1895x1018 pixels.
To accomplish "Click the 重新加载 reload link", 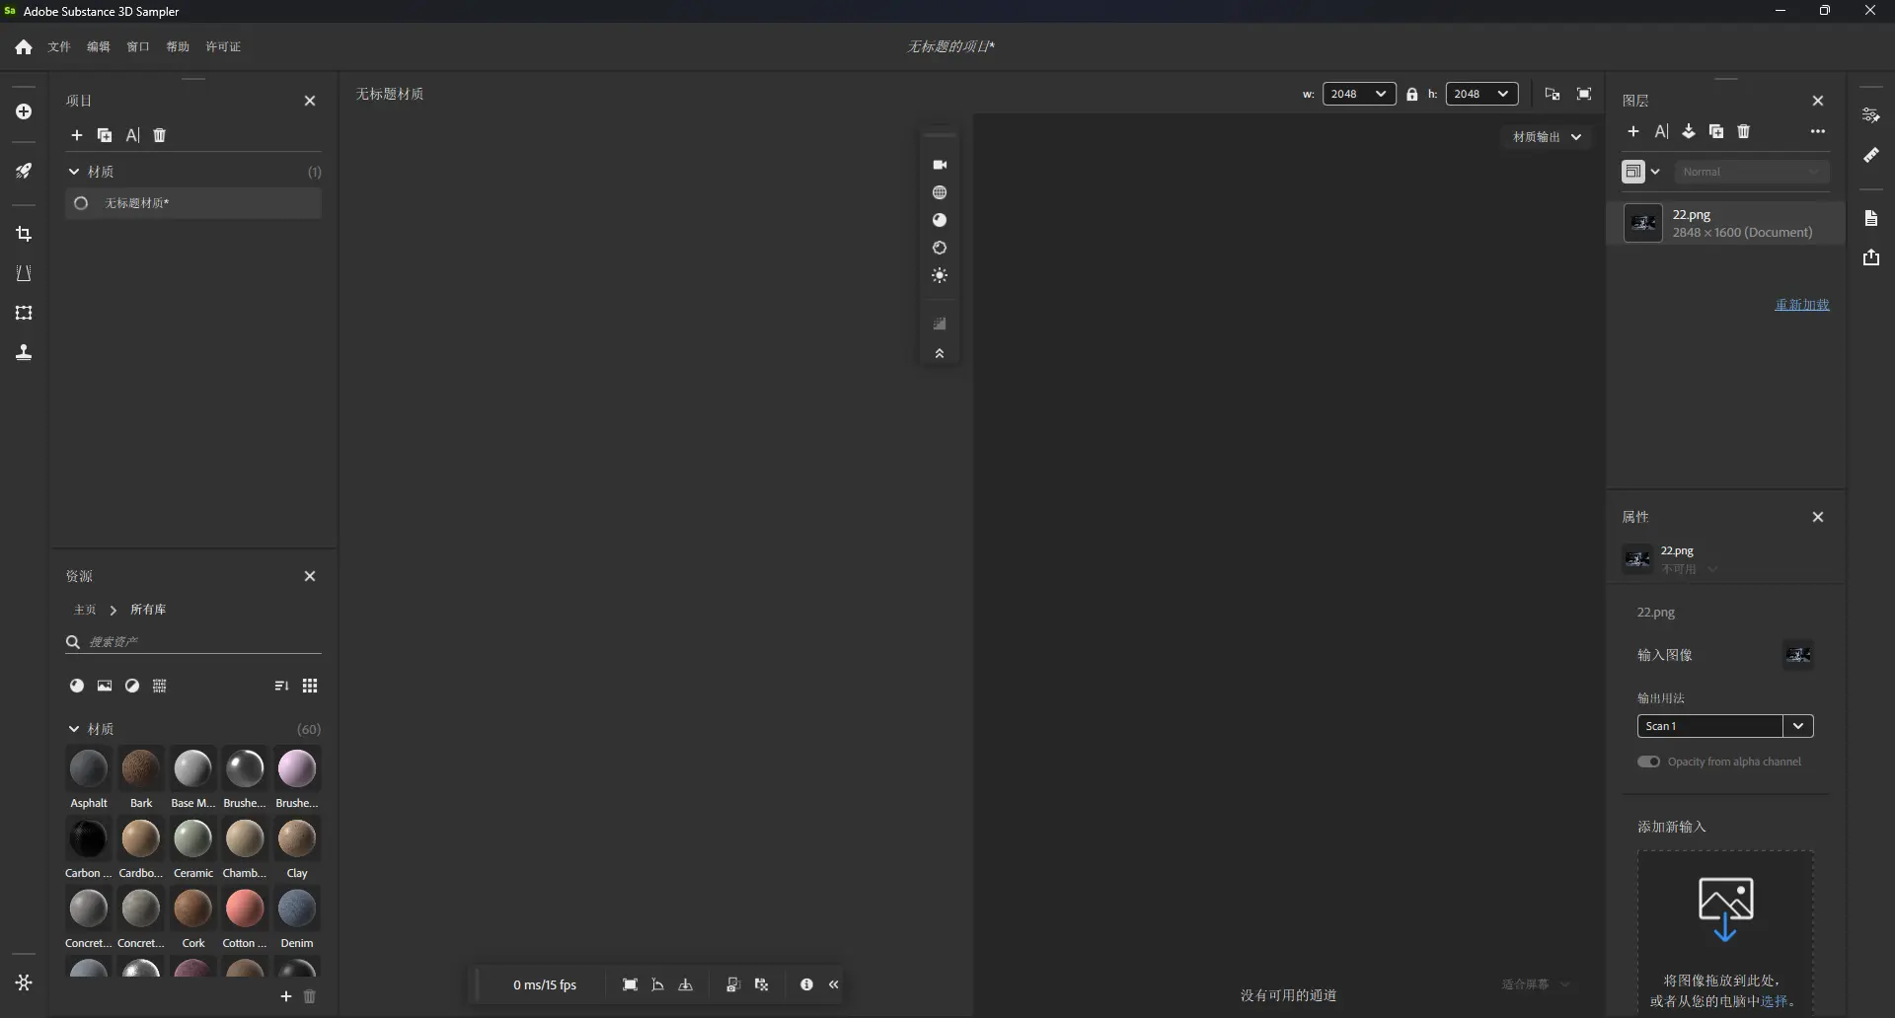I will pos(1802,305).
